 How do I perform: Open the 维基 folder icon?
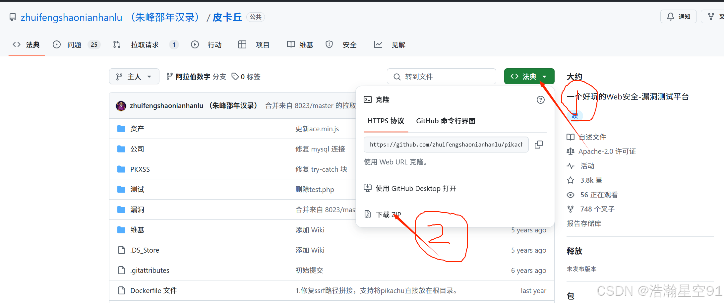[121, 230]
